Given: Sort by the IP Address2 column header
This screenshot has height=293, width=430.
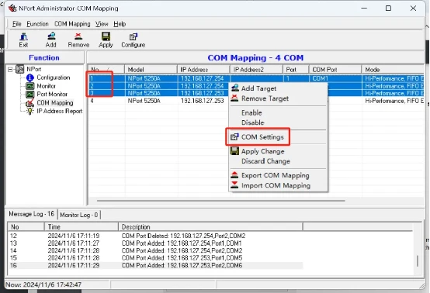Looking at the screenshot, I should pyautogui.click(x=256, y=70).
